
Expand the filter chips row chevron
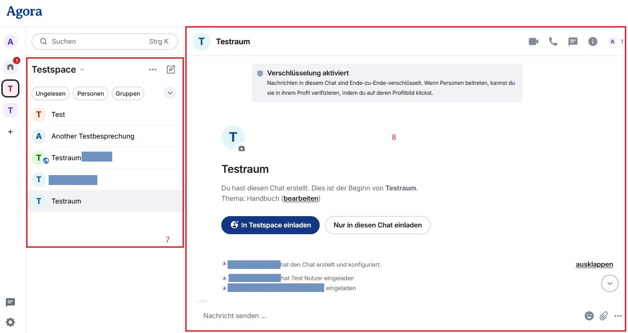click(170, 93)
